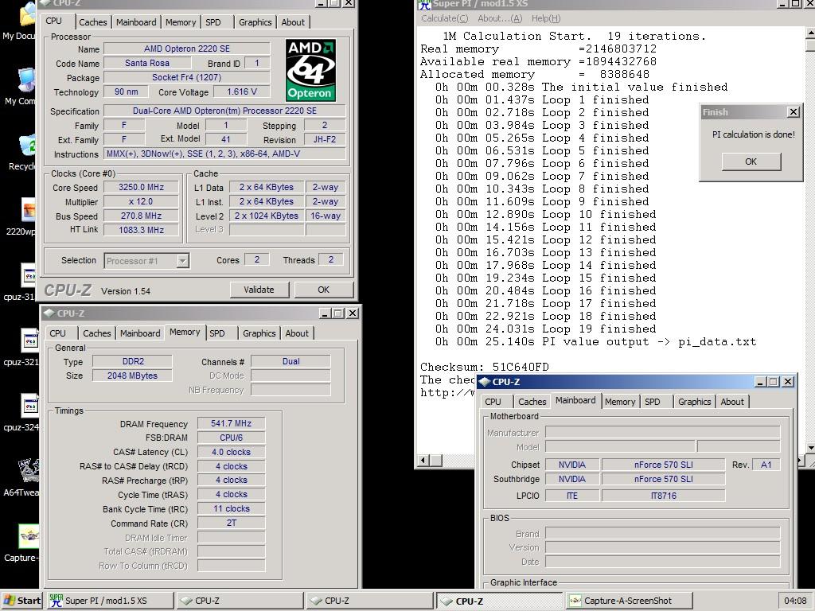Click the Core Voltage value 1.616 V
This screenshot has height=611, width=815.
point(242,91)
